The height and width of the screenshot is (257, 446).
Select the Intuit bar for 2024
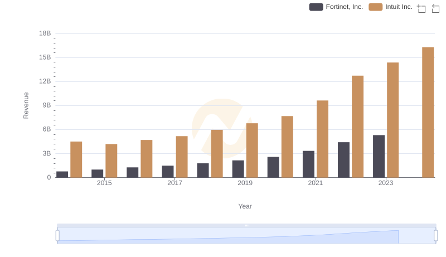(428, 112)
